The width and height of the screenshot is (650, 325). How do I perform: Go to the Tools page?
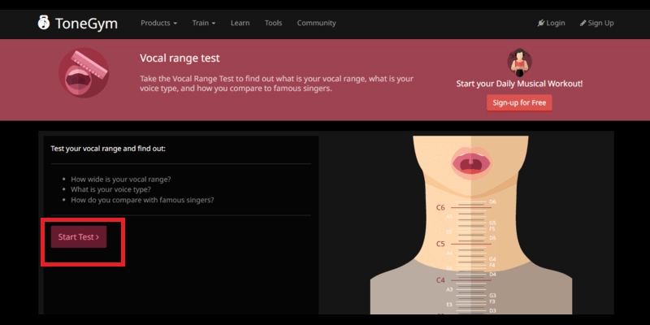point(273,23)
